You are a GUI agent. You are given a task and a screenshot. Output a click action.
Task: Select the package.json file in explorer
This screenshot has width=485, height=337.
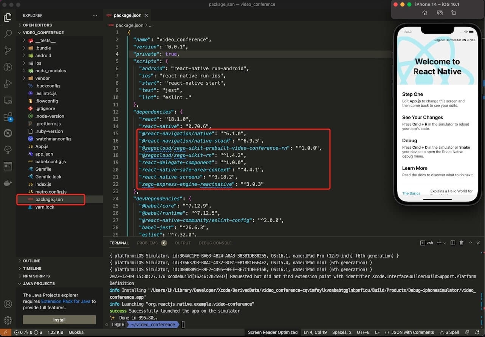pos(49,199)
